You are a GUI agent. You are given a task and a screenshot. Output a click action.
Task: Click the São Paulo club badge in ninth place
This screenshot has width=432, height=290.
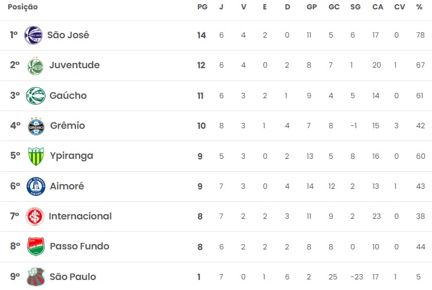coord(35,277)
